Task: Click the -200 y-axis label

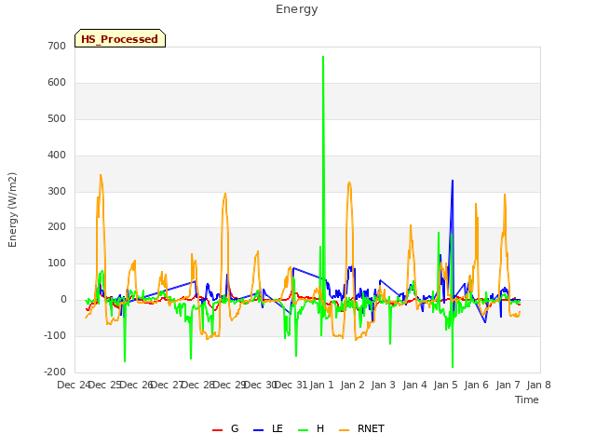Action: 56,372
